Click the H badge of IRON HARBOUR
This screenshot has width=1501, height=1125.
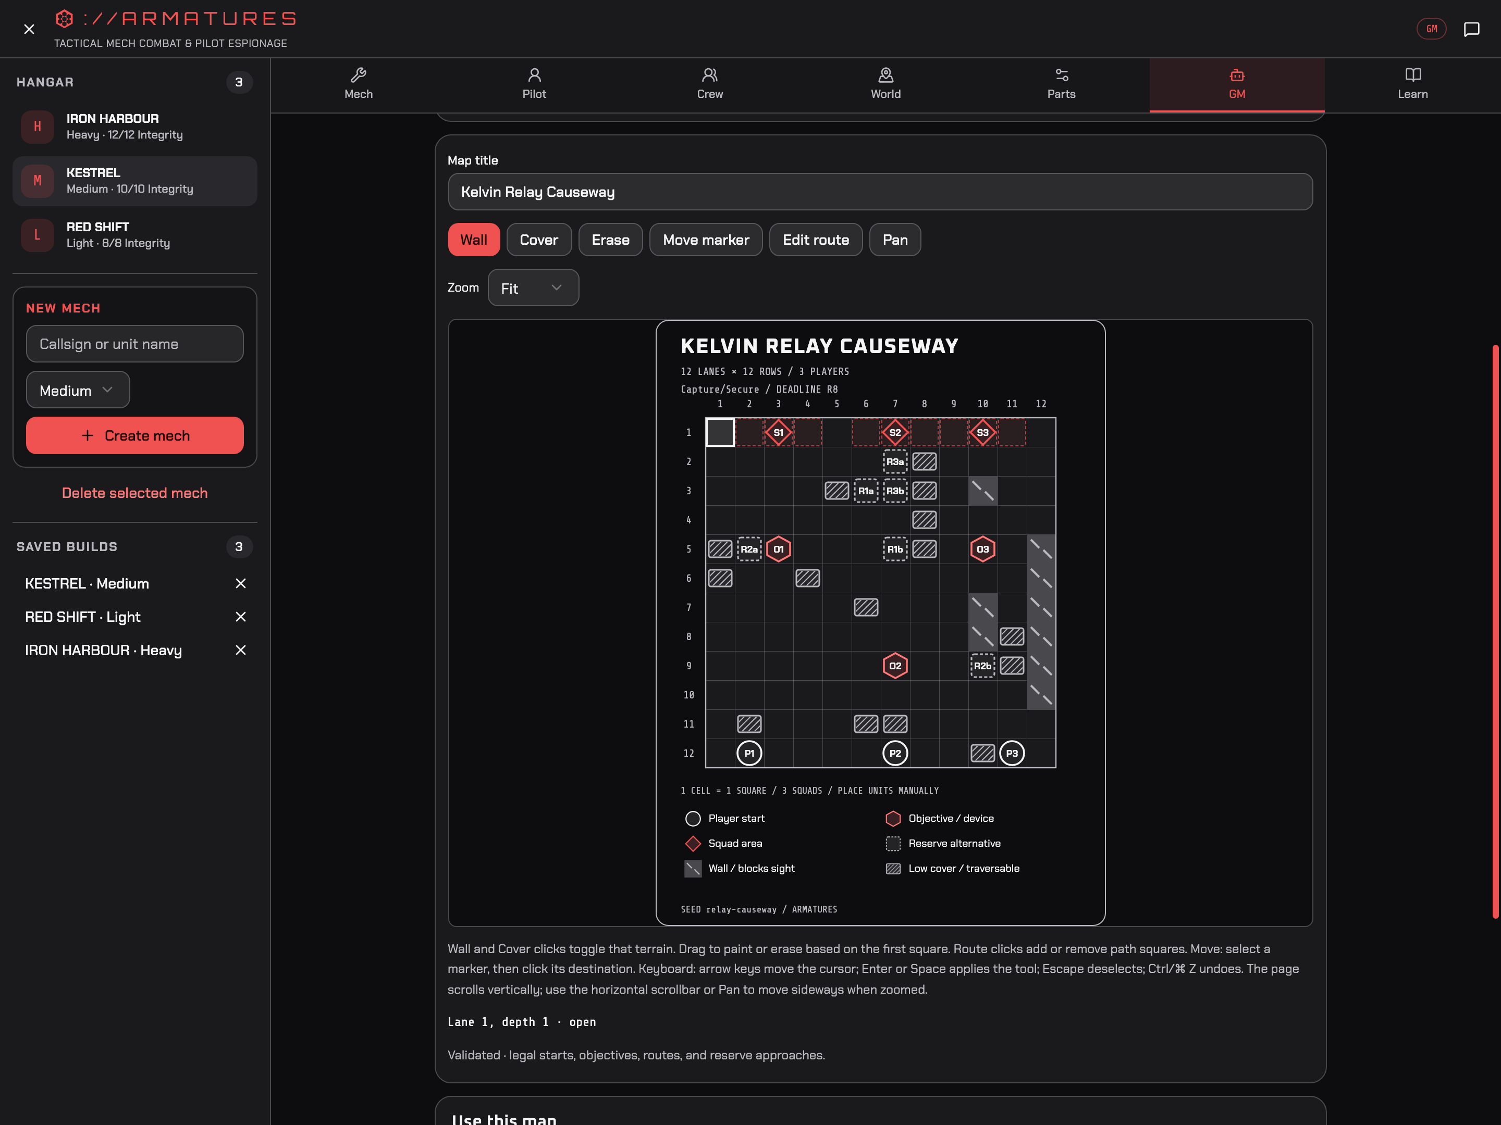click(38, 127)
